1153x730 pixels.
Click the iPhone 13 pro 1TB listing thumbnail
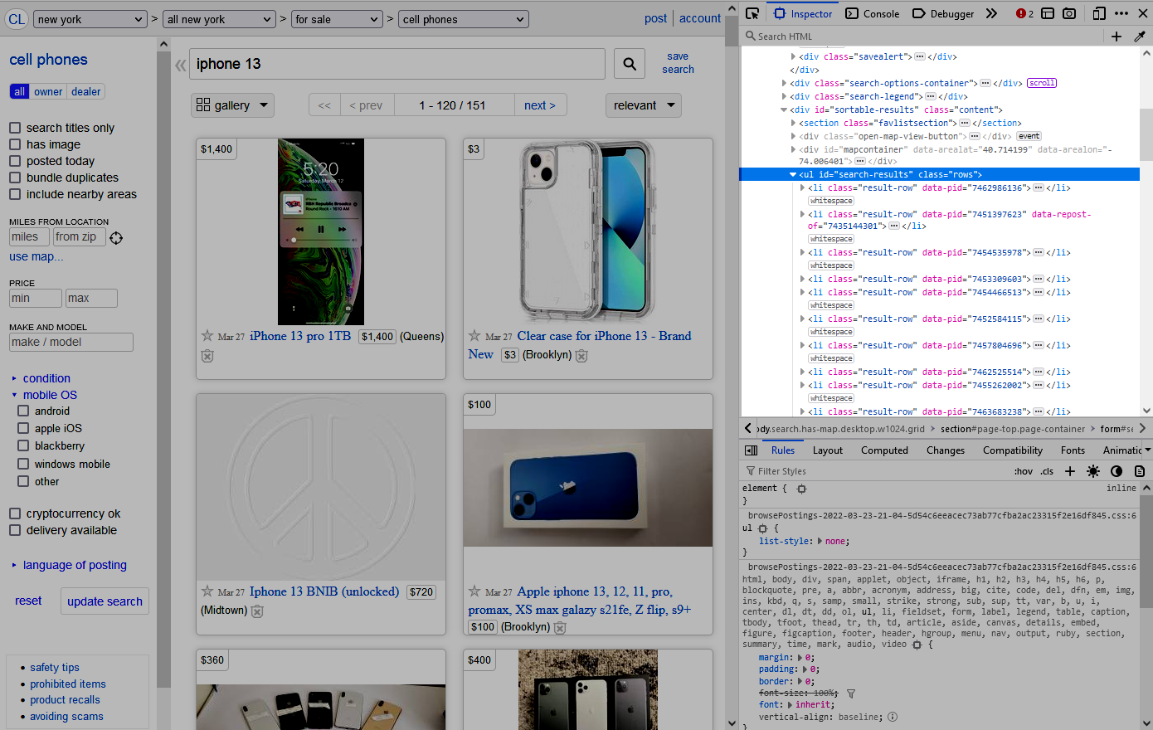[321, 232]
